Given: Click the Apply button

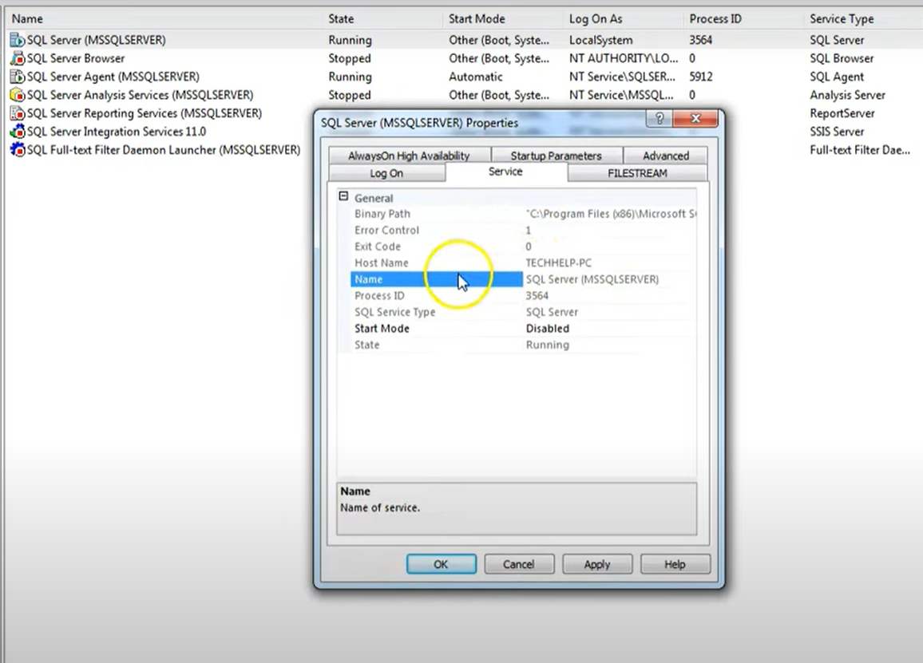Looking at the screenshot, I should point(597,564).
